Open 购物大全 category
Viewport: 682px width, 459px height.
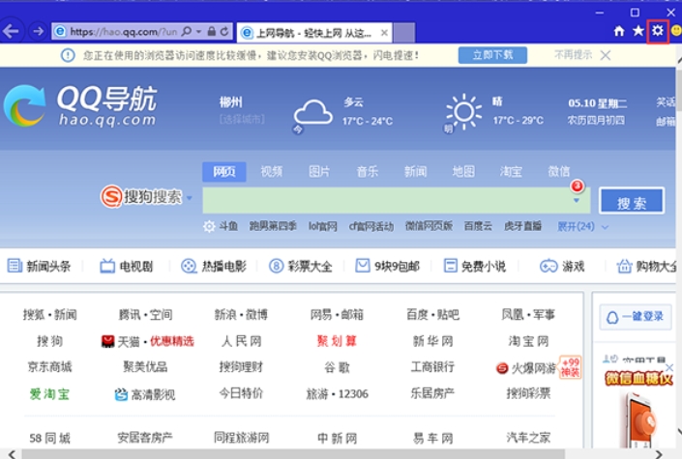(x=646, y=266)
